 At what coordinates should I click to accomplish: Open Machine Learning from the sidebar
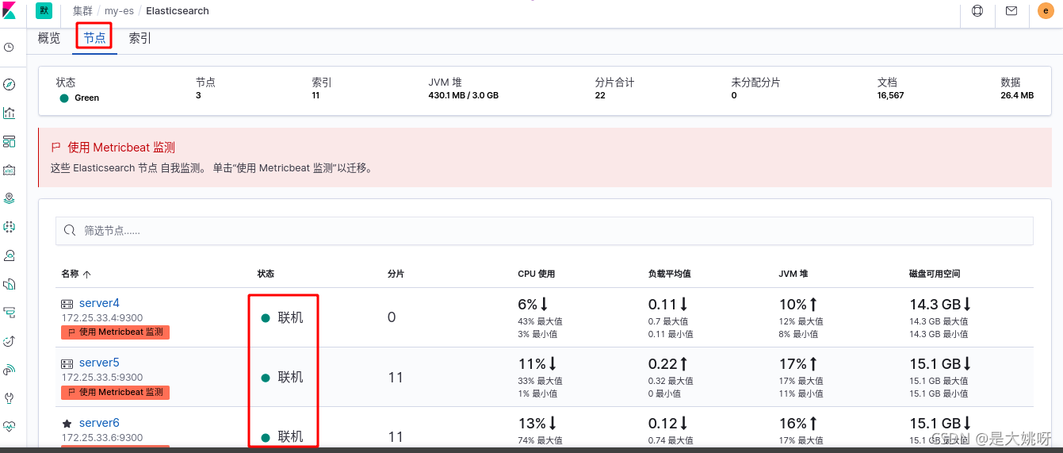click(x=9, y=227)
